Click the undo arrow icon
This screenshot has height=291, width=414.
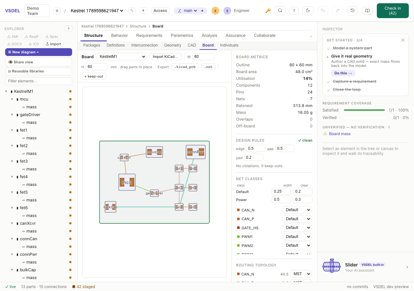point(322,11)
